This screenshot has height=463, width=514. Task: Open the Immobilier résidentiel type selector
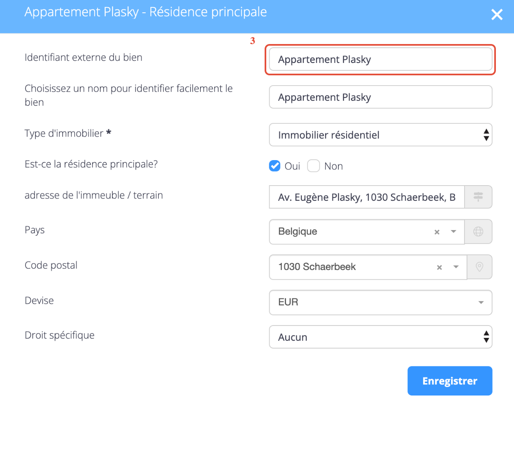click(x=381, y=135)
